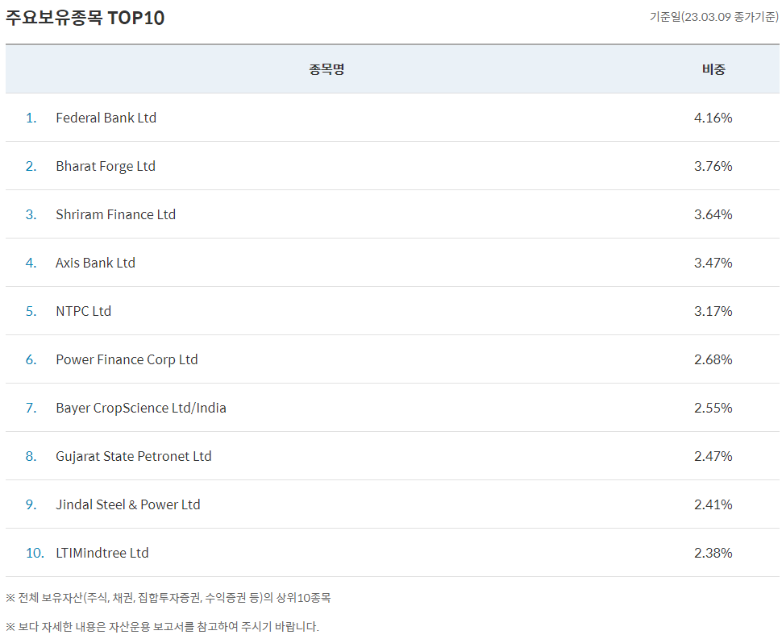Click the footnote mentioning 자산운용 보고서
Viewport: 782px width, 639px height.
(x=162, y=627)
